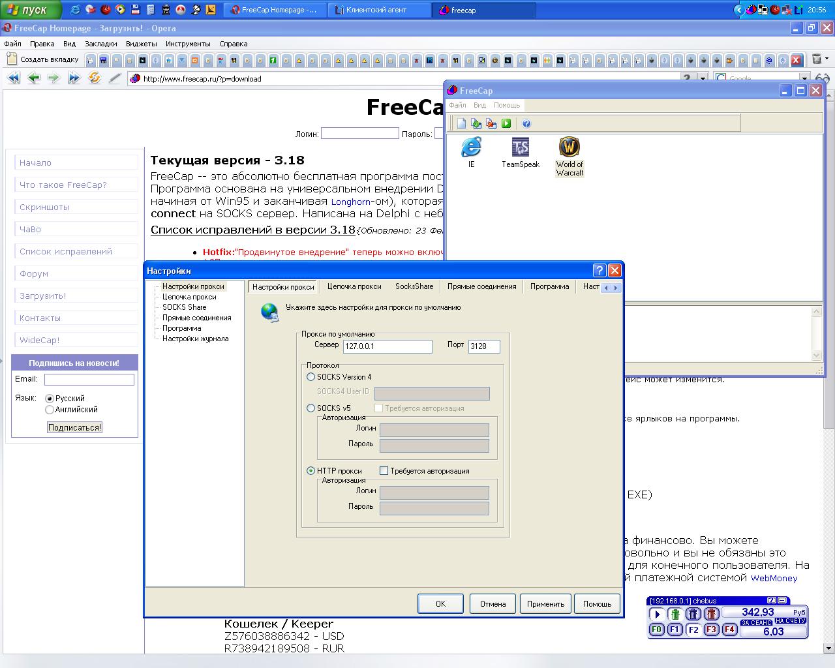
Task: Open the Цепочка прокси tab
Action: click(x=354, y=286)
